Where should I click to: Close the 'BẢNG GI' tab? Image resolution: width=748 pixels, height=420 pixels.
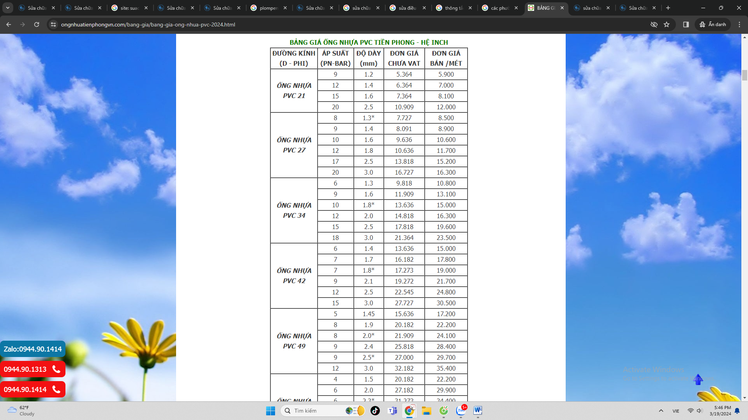562,8
